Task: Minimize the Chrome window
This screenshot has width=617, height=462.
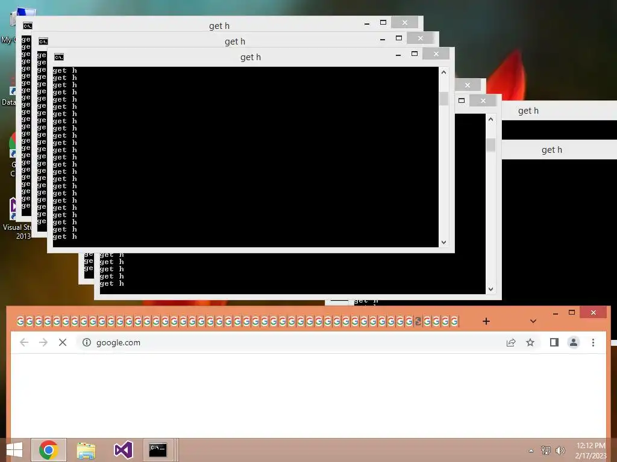Action: (x=555, y=313)
